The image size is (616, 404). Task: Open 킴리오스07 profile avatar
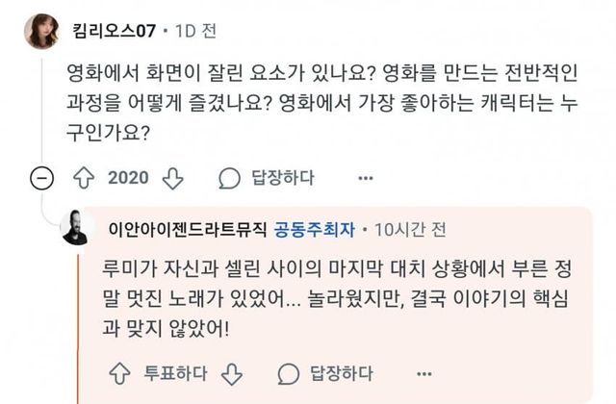[40, 32]
